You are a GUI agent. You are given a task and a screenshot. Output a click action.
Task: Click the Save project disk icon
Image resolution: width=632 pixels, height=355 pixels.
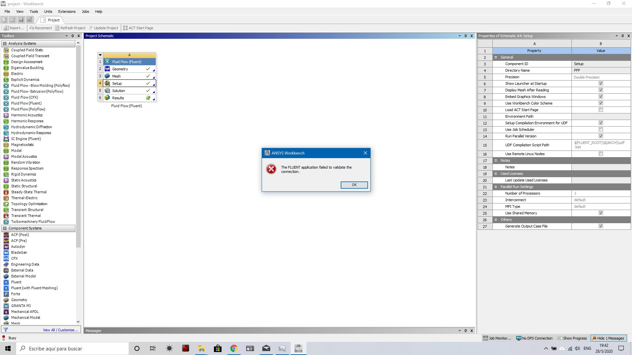pyautogui.click(x=21, y=20)
